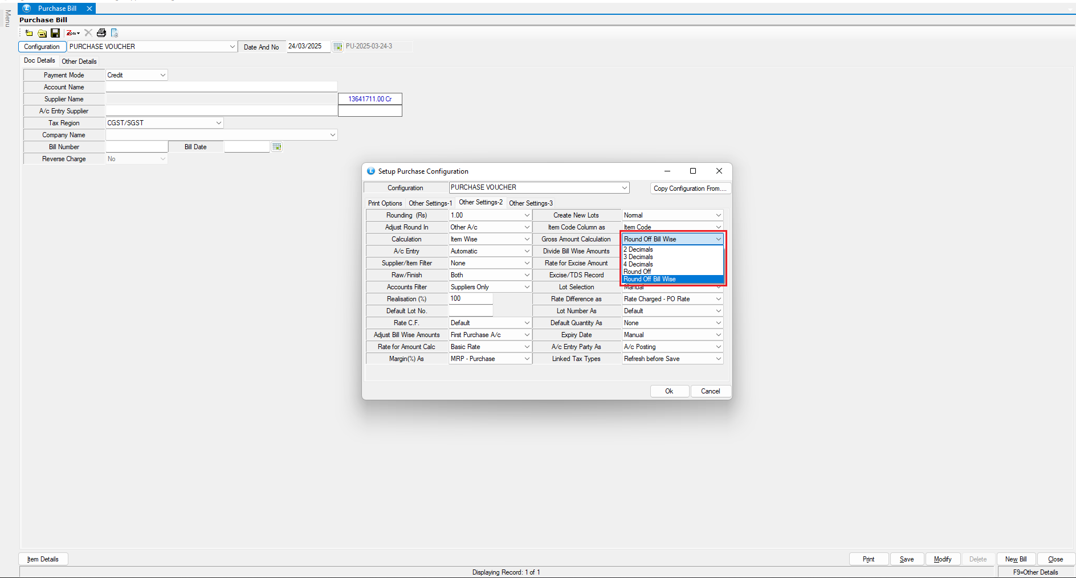1076x578 pixels.
Task: Expand the Tax Region dropdown
Action: (x=218, y=123)
